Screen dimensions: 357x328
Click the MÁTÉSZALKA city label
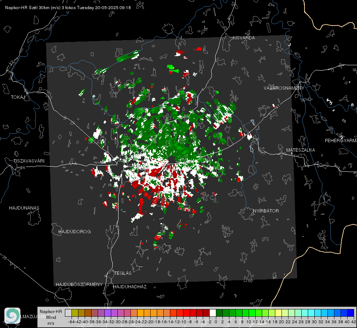coord(300,150)
